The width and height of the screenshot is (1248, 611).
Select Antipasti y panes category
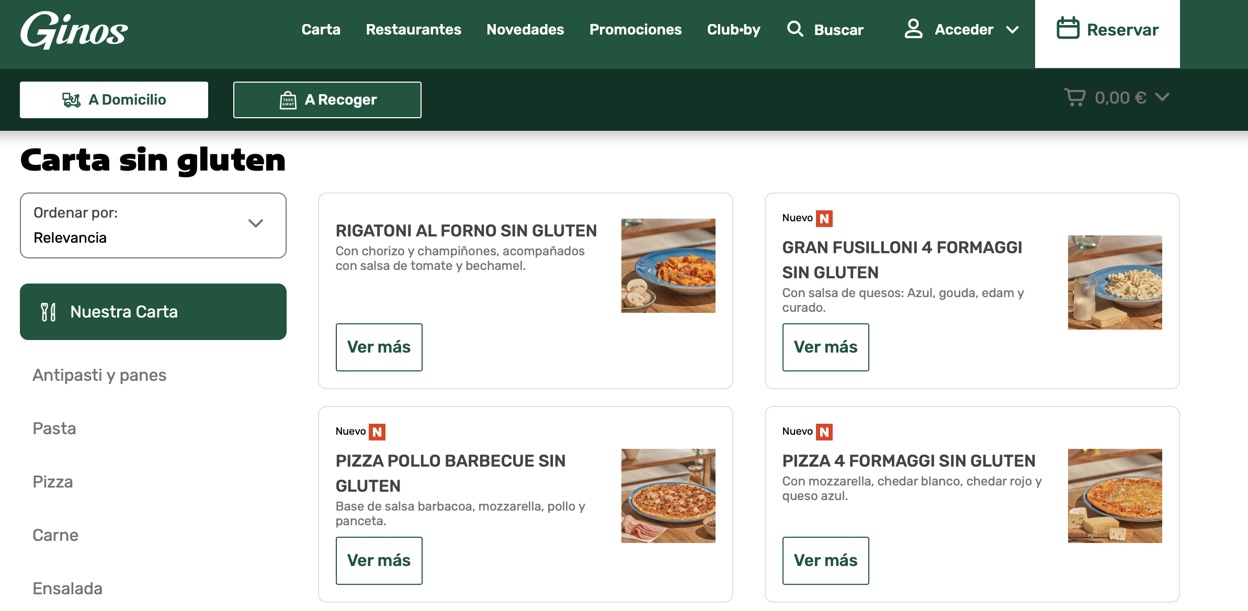pyautogui.click(x=99, y=375)
